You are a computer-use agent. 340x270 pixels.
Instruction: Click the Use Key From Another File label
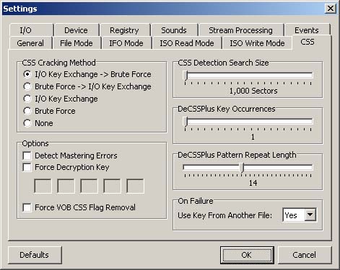coord(225,215)
